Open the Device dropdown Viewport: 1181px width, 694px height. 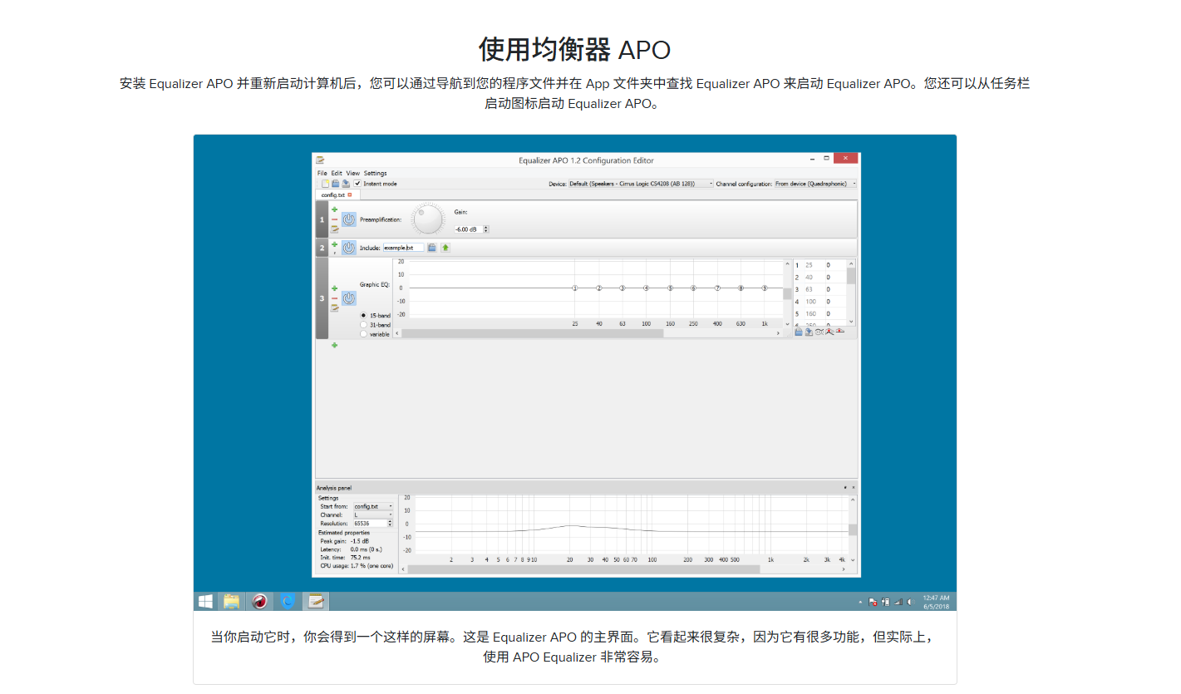(x=641, y=184)
